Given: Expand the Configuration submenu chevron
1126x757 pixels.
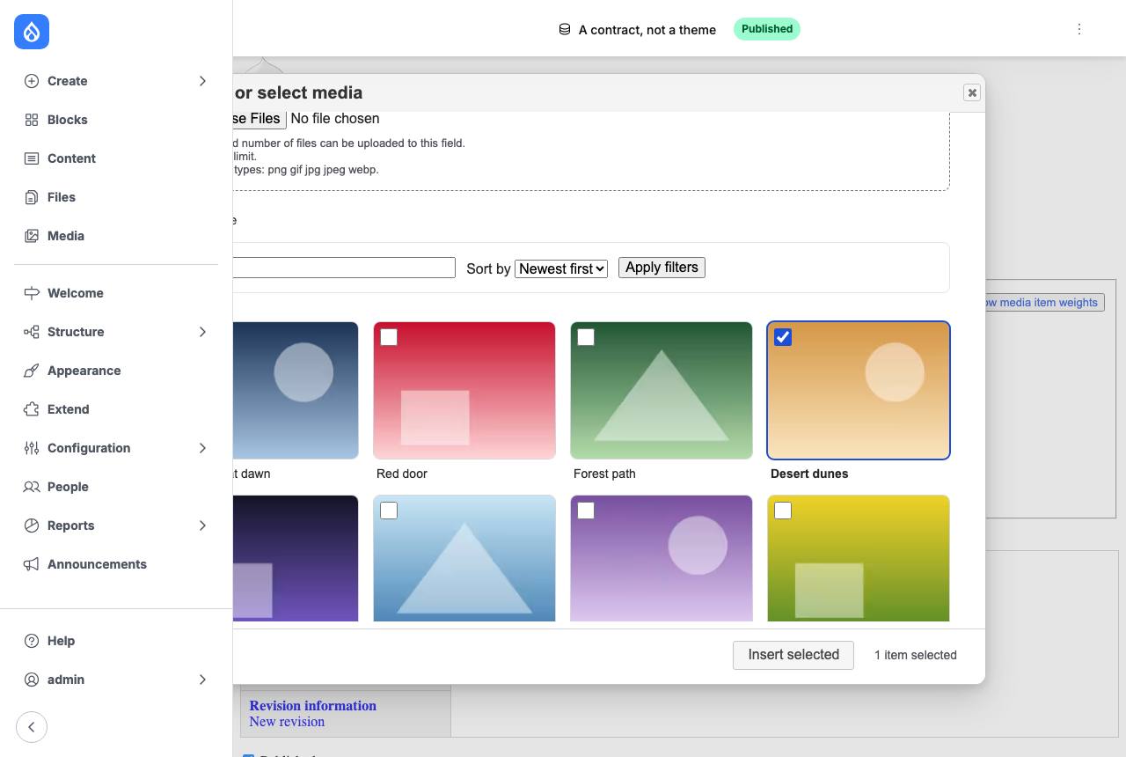Looking at the screenshot, I should [x=202, y=448].
